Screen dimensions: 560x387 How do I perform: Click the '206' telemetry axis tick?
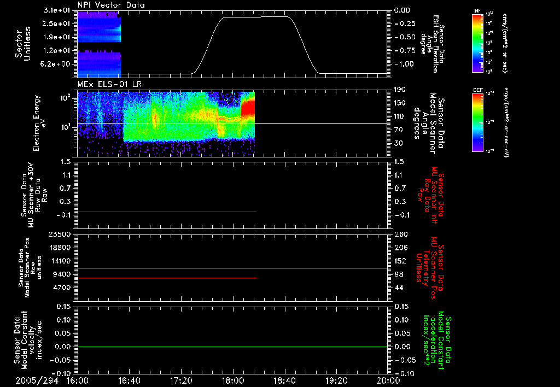(x=400, y=248)
